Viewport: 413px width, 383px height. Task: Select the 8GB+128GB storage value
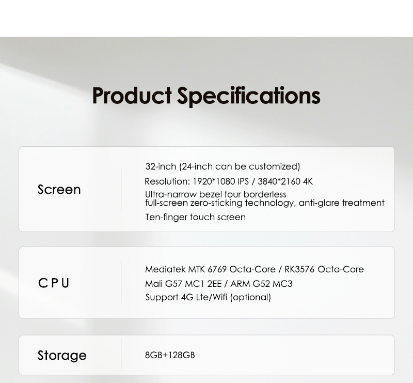pos(170,355)
